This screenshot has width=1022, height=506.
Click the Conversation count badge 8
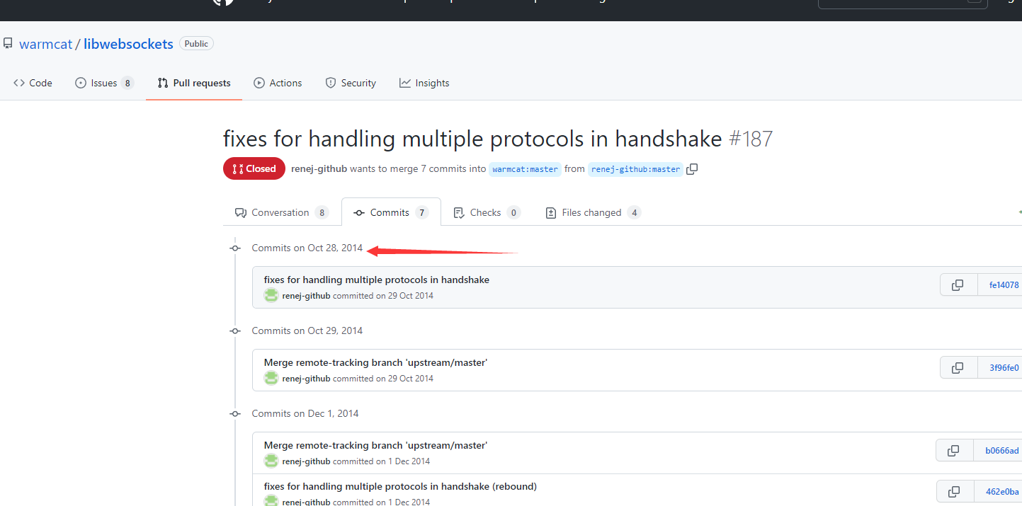pos(322,212)
